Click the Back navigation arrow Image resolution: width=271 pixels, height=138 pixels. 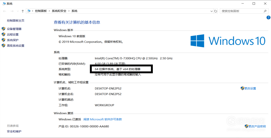coord(5,11)
